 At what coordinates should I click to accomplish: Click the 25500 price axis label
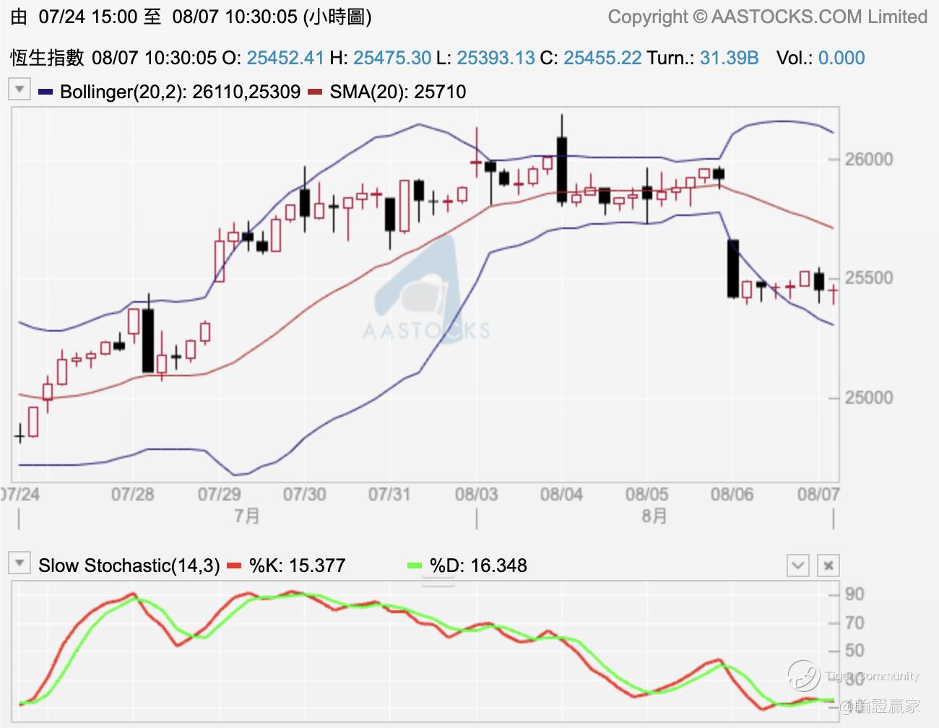(869, 278)
